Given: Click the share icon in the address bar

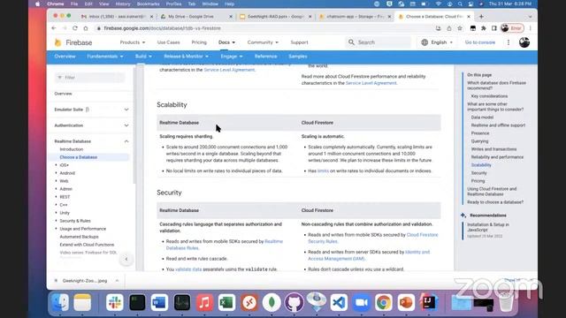Looking at the screenshot, I should coord(449,28).
